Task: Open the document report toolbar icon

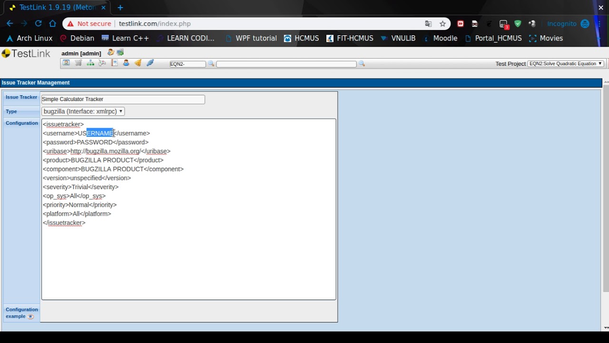Action: tap(114, 63)
